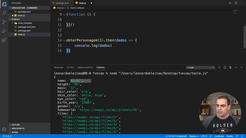Click line number 12 in the gutter
Screen dimensions: 246x138
click(x=60, y=30)
